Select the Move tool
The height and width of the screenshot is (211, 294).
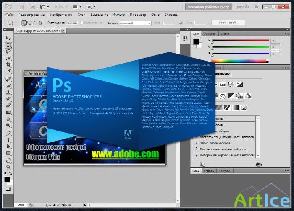pyautogui.click(x=8, y=38)
